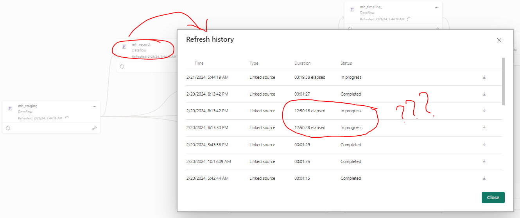The width and height of the screenshot is (520, 218).
Task: Select time 2/20/2024, 8:13:30 PM
Action: (208, 128)
